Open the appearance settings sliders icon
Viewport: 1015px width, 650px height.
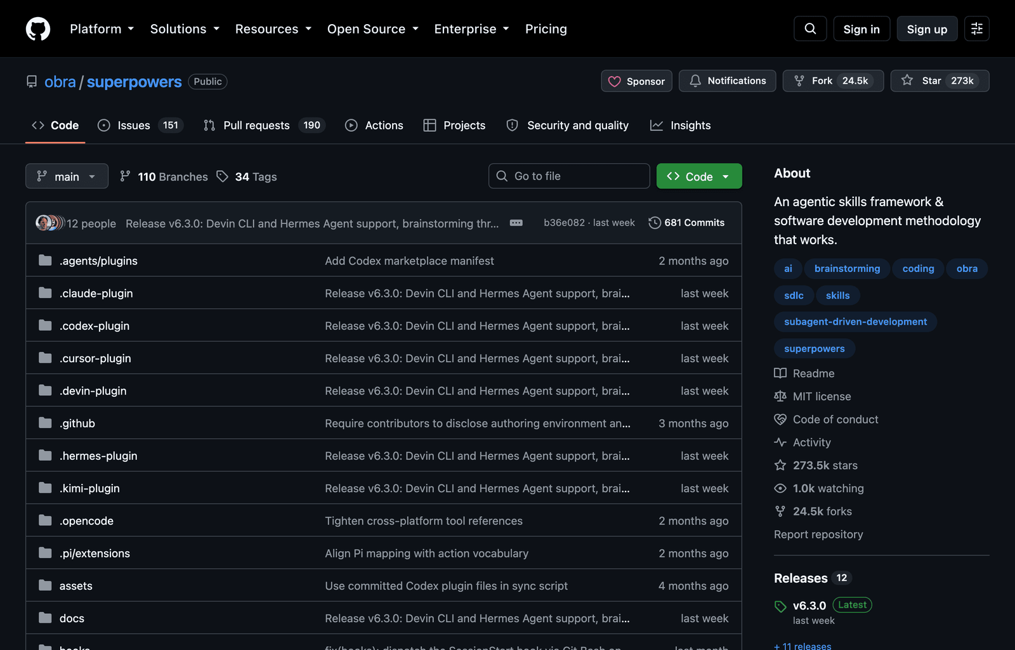tap(977, 29)
